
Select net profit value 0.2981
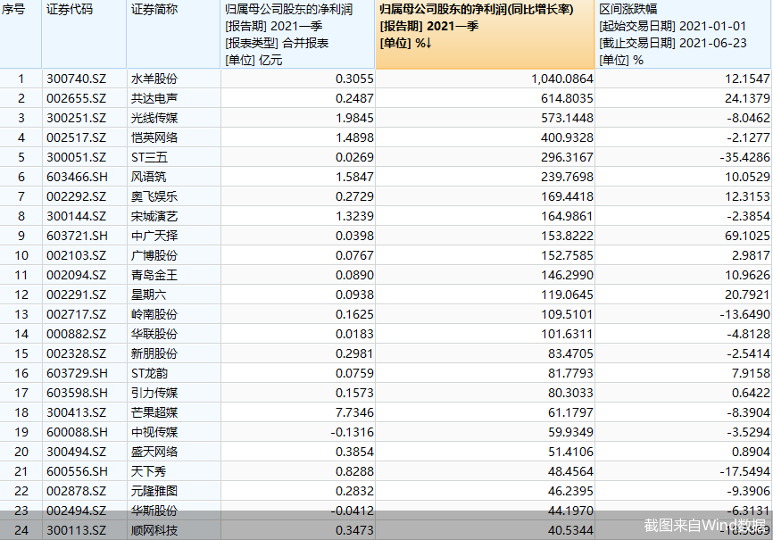coord(354,353)
